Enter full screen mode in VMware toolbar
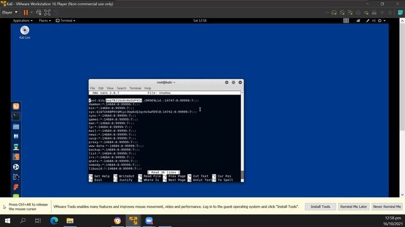 click(x=47, y=13)
